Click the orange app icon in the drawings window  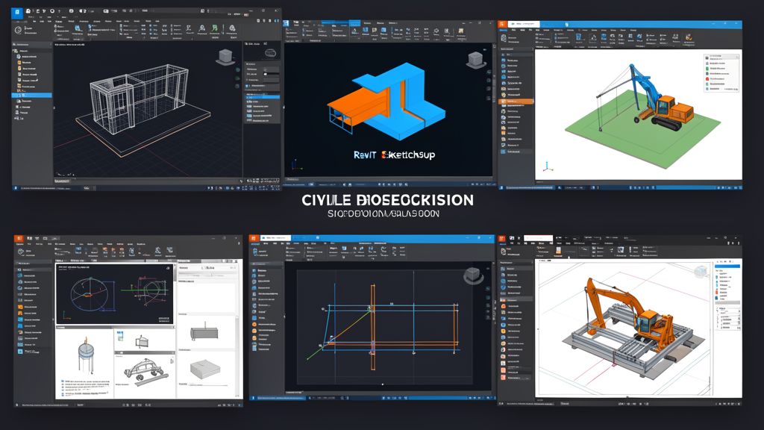[18, 239]
